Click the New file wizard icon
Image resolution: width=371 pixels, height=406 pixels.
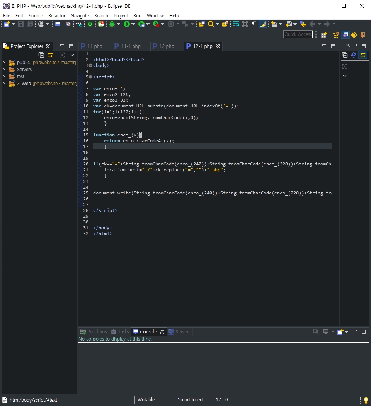tap(7, 24)
